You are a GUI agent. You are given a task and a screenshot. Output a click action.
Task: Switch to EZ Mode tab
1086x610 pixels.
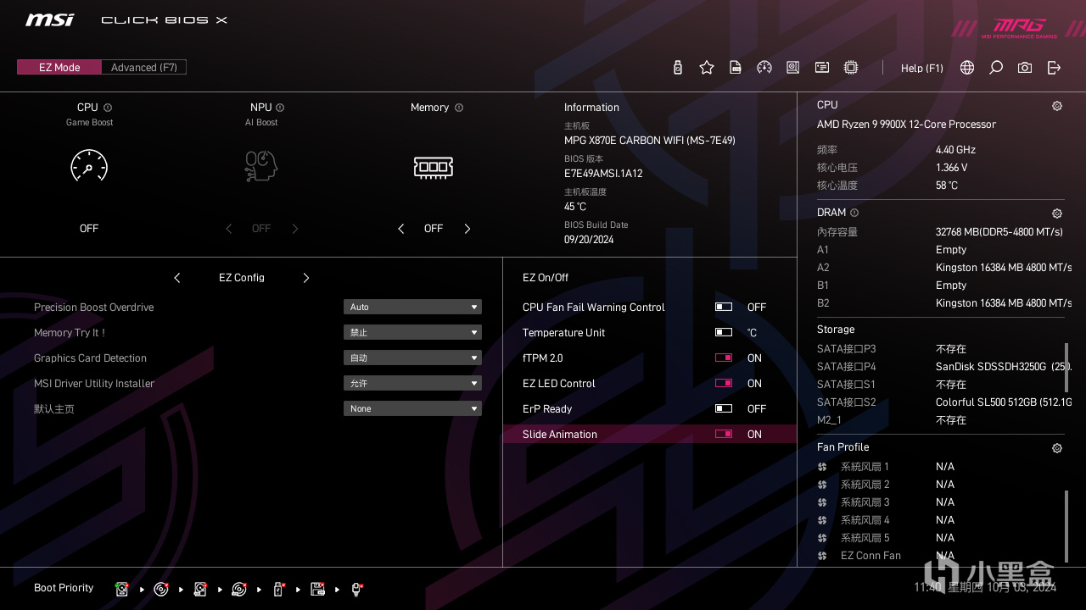(59, 67)
